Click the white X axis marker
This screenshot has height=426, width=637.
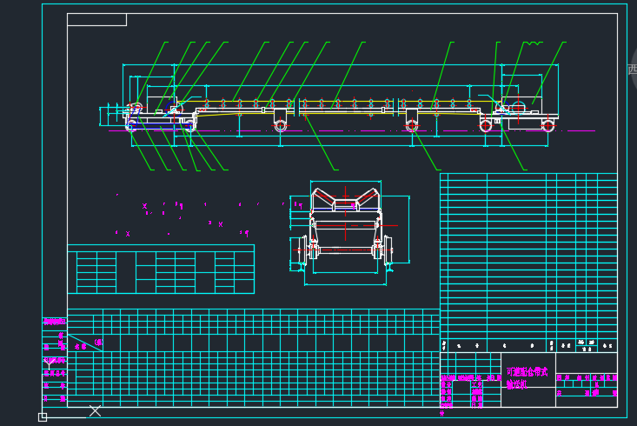click(x=95, y=411)
